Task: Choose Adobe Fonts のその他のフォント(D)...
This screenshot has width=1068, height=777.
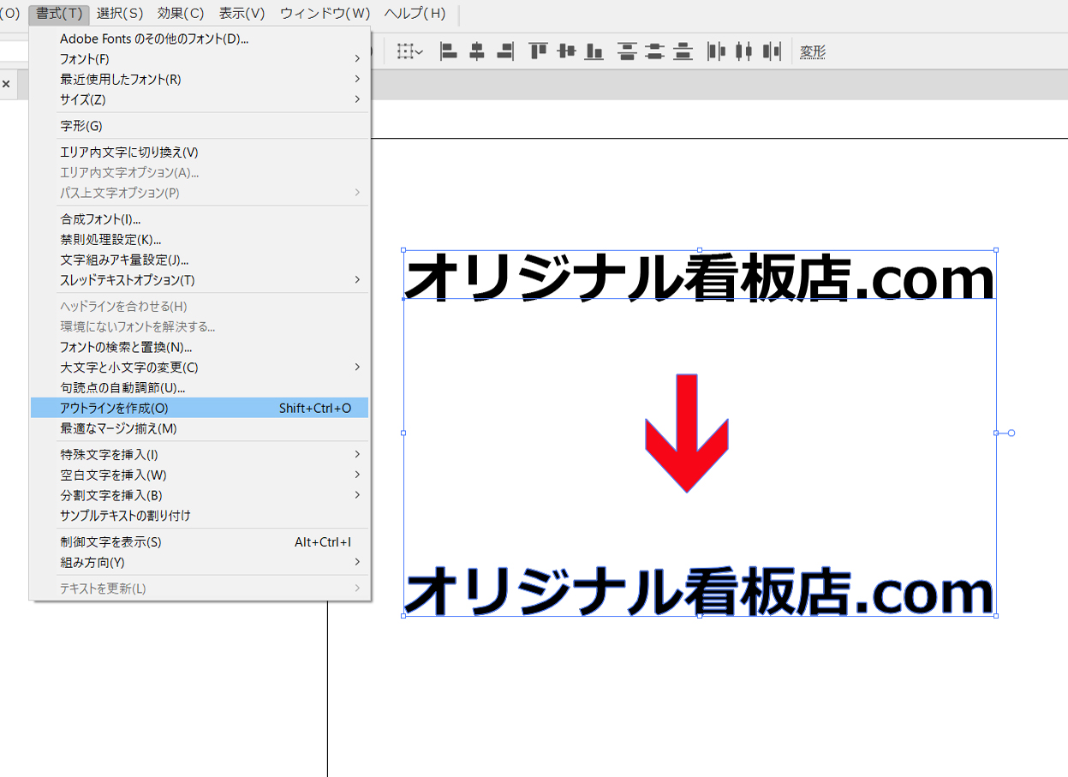Action: tap(199, 39)
